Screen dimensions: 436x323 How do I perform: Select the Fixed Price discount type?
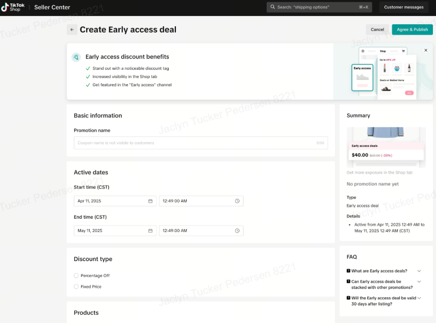76,286
